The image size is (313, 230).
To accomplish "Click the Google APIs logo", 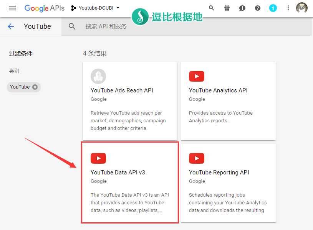I will (x=45, y=8).
